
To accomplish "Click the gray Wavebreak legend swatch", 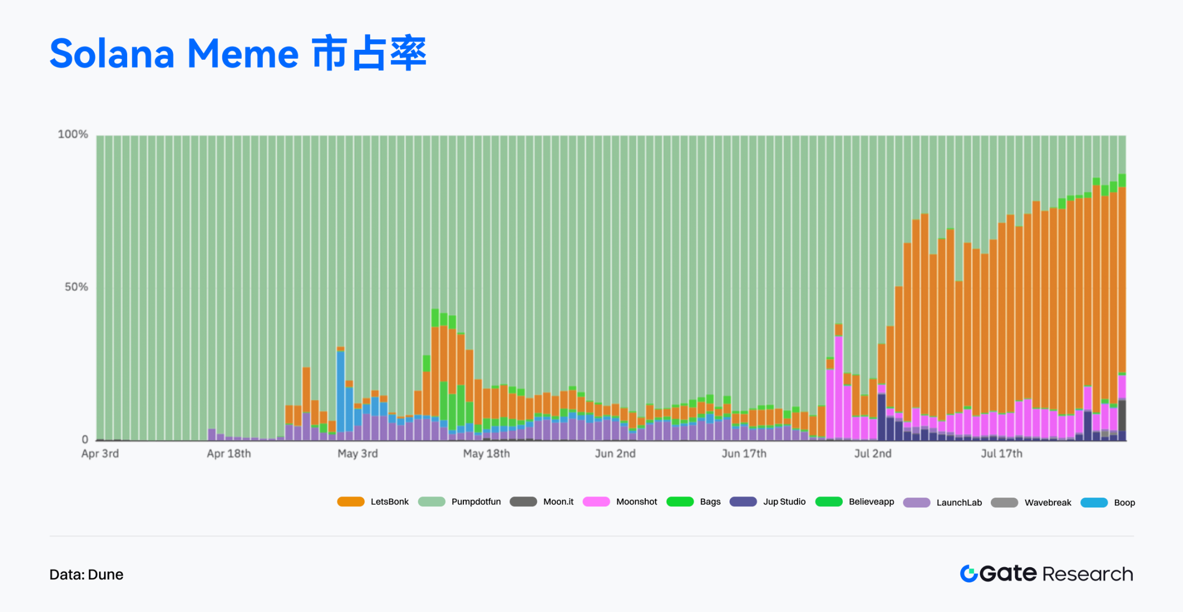I will 1004,503.
